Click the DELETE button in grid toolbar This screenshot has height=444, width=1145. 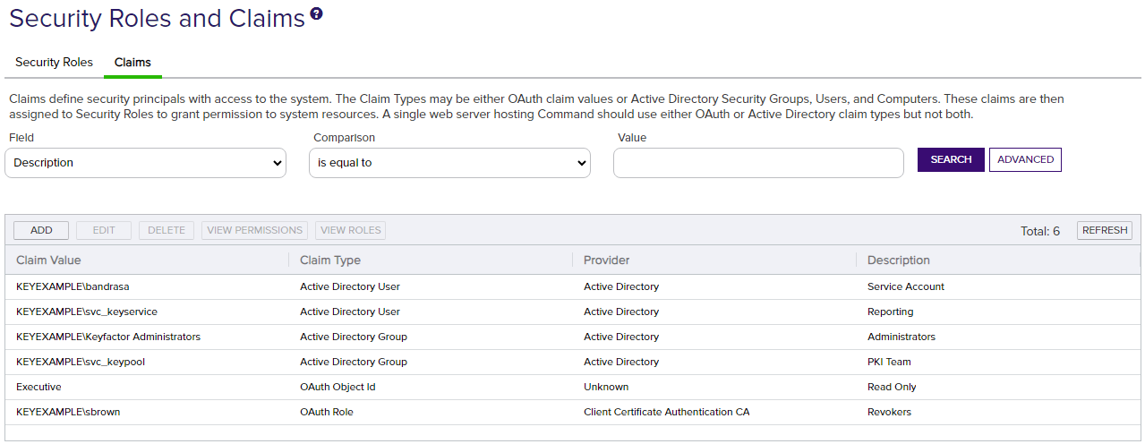pyautogui.click(x=167, y=230)
